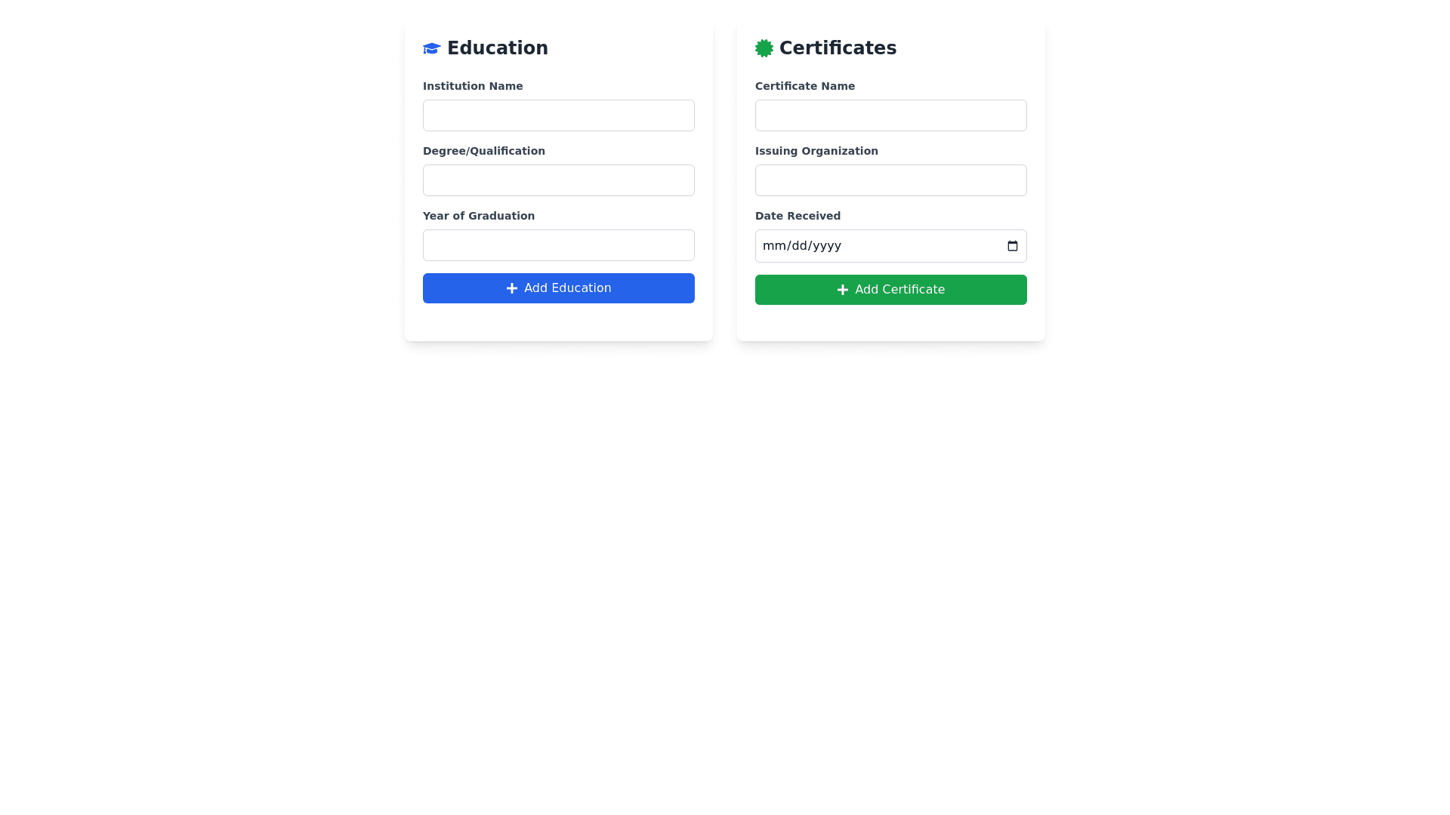
Task: Click the green certificate badge icon
Action: click(764, 48)
